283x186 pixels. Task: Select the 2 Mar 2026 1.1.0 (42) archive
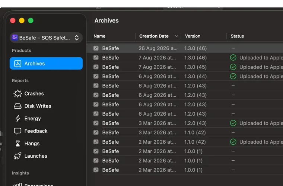(x=185, y=142)
